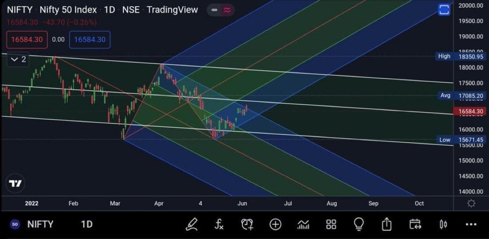
Task: Click the Feb label on the time axis
Action: click(x=74, y=204)
